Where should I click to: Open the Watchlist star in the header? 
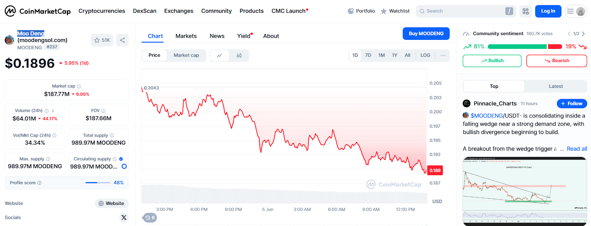[395, 11]
